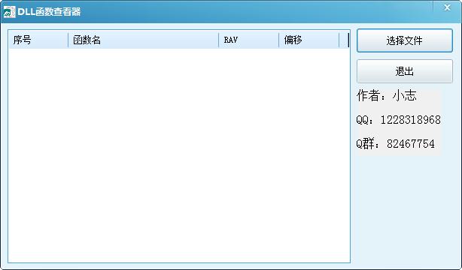
Task: Select the QQ: 1228318968 contact text
Action: (398, 120)
